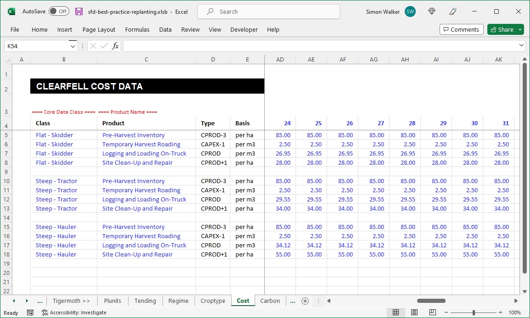530x318 pixels.
Task: Expand the Share button dropdown arrow
Action: click(x=520, y=30)
